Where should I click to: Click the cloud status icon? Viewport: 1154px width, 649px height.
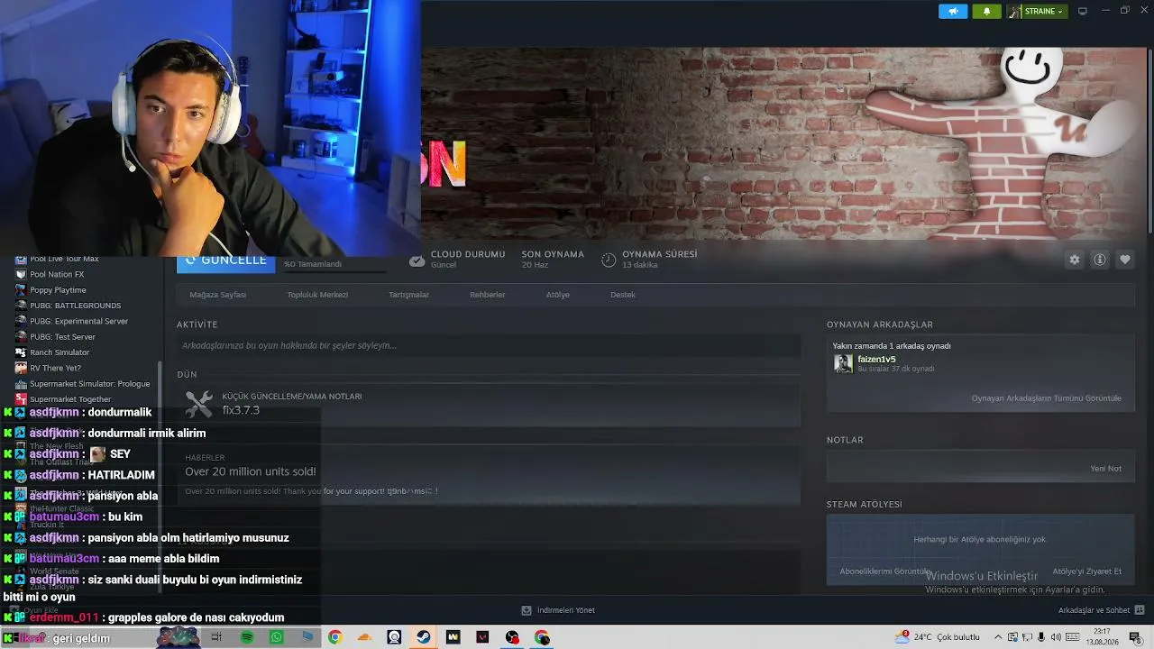pos(417,261)
